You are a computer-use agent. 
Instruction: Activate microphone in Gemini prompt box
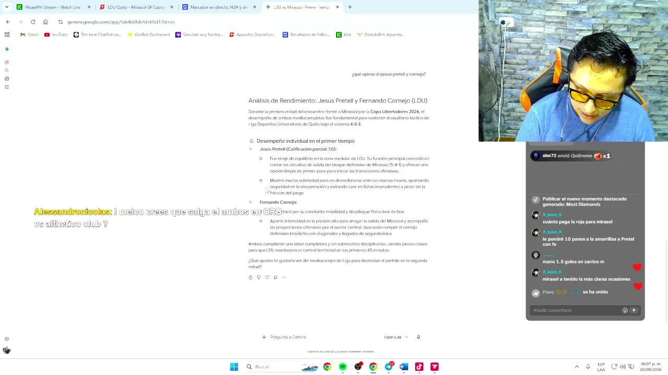point(418,337)
